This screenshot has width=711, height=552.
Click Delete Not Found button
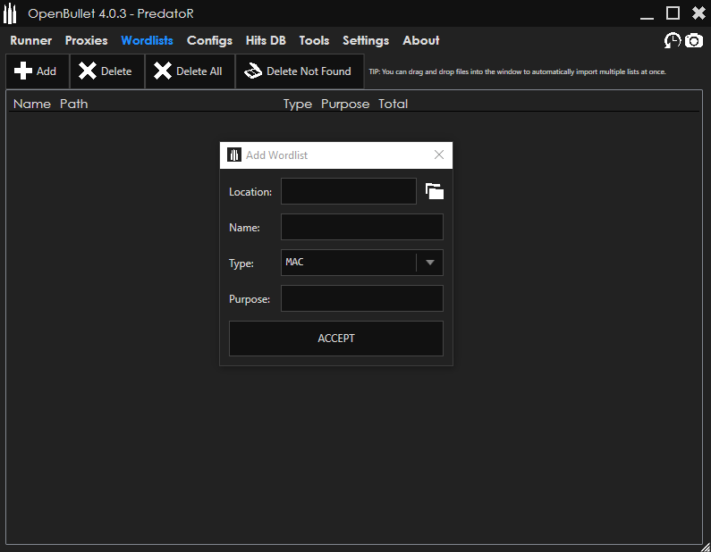tap(300, 71)
